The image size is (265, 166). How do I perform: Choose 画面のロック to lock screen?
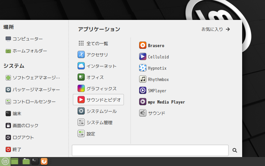click(x=22, y=125)
